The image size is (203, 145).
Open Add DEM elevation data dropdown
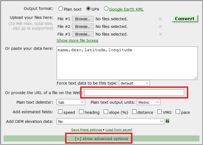[111, 121]
